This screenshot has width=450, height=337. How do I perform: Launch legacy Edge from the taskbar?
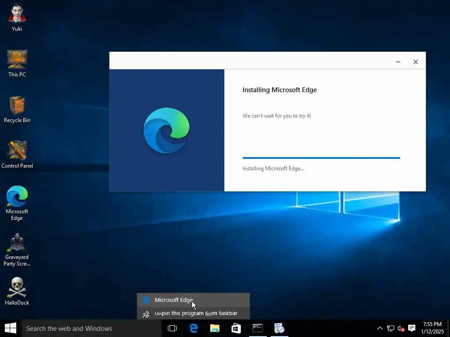(193, 328)
